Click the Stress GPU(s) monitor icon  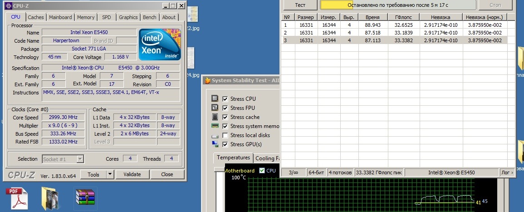point(215,144)
